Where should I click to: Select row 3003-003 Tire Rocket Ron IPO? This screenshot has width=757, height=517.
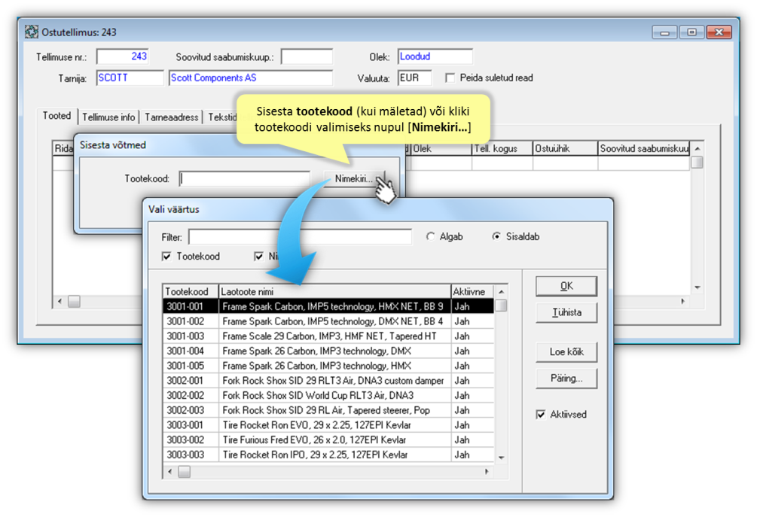328,455
